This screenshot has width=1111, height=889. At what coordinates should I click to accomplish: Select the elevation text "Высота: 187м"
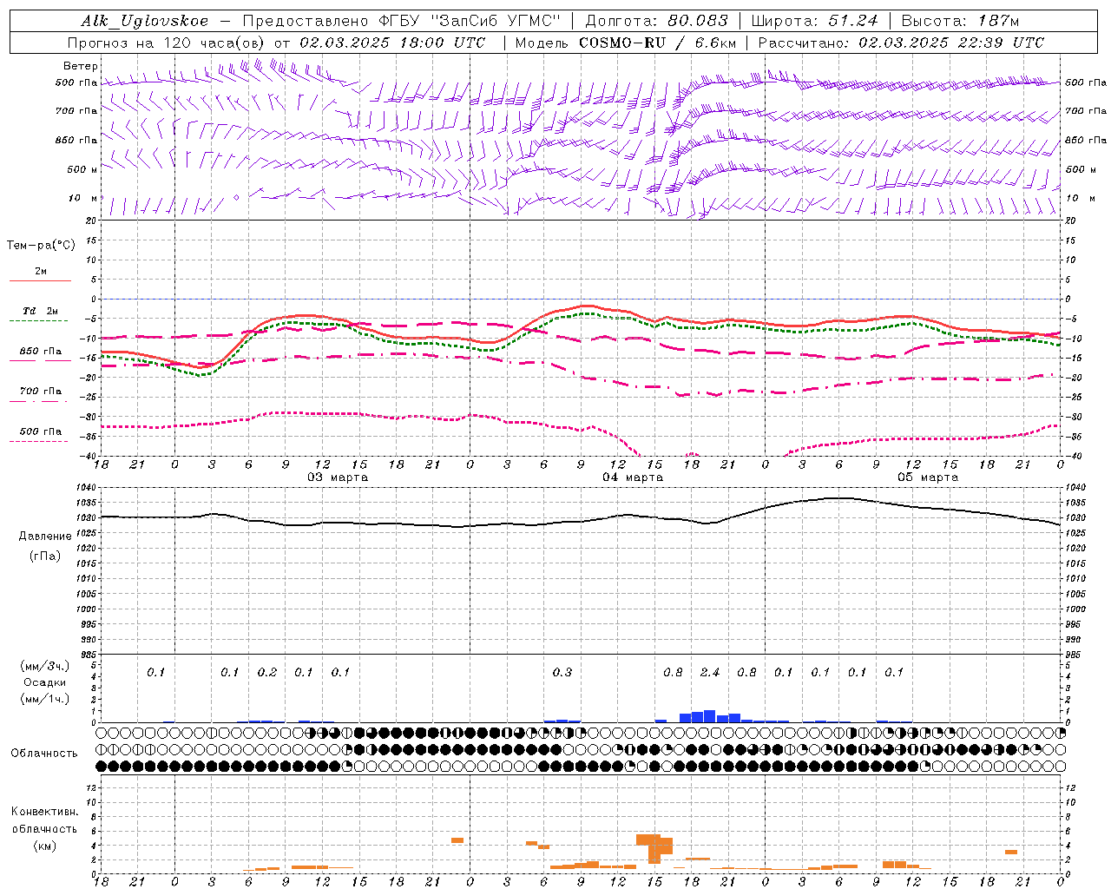[x=961, y=21]
